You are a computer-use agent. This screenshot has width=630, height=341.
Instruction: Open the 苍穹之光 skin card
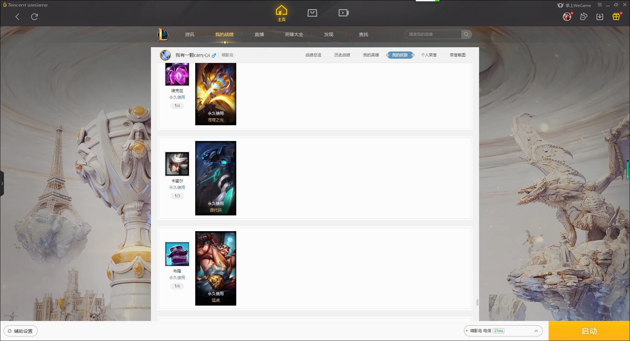coord(216,94)
